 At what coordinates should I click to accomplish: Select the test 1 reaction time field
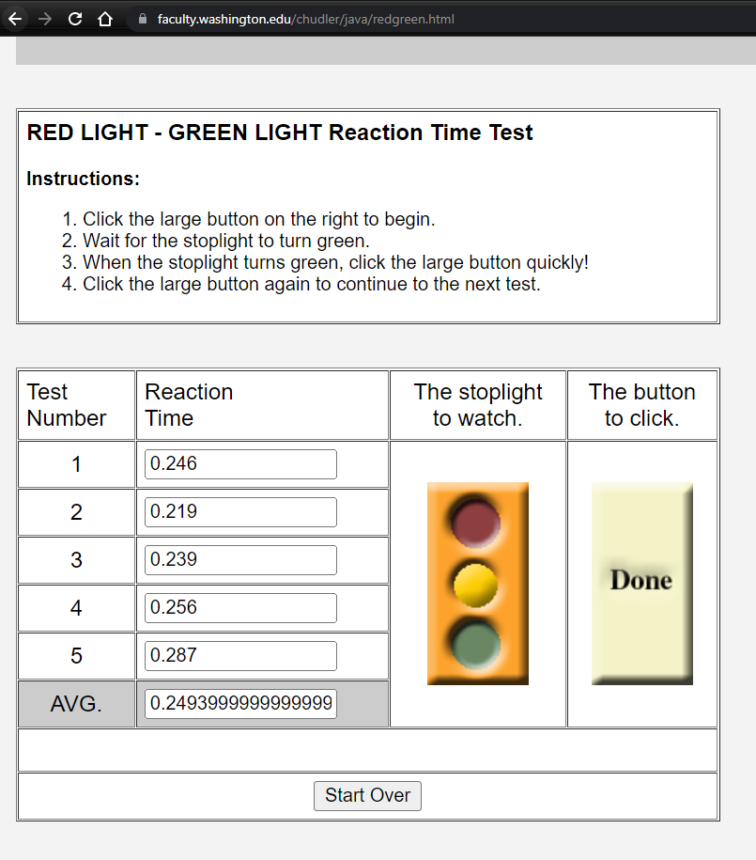click(240, 464)
